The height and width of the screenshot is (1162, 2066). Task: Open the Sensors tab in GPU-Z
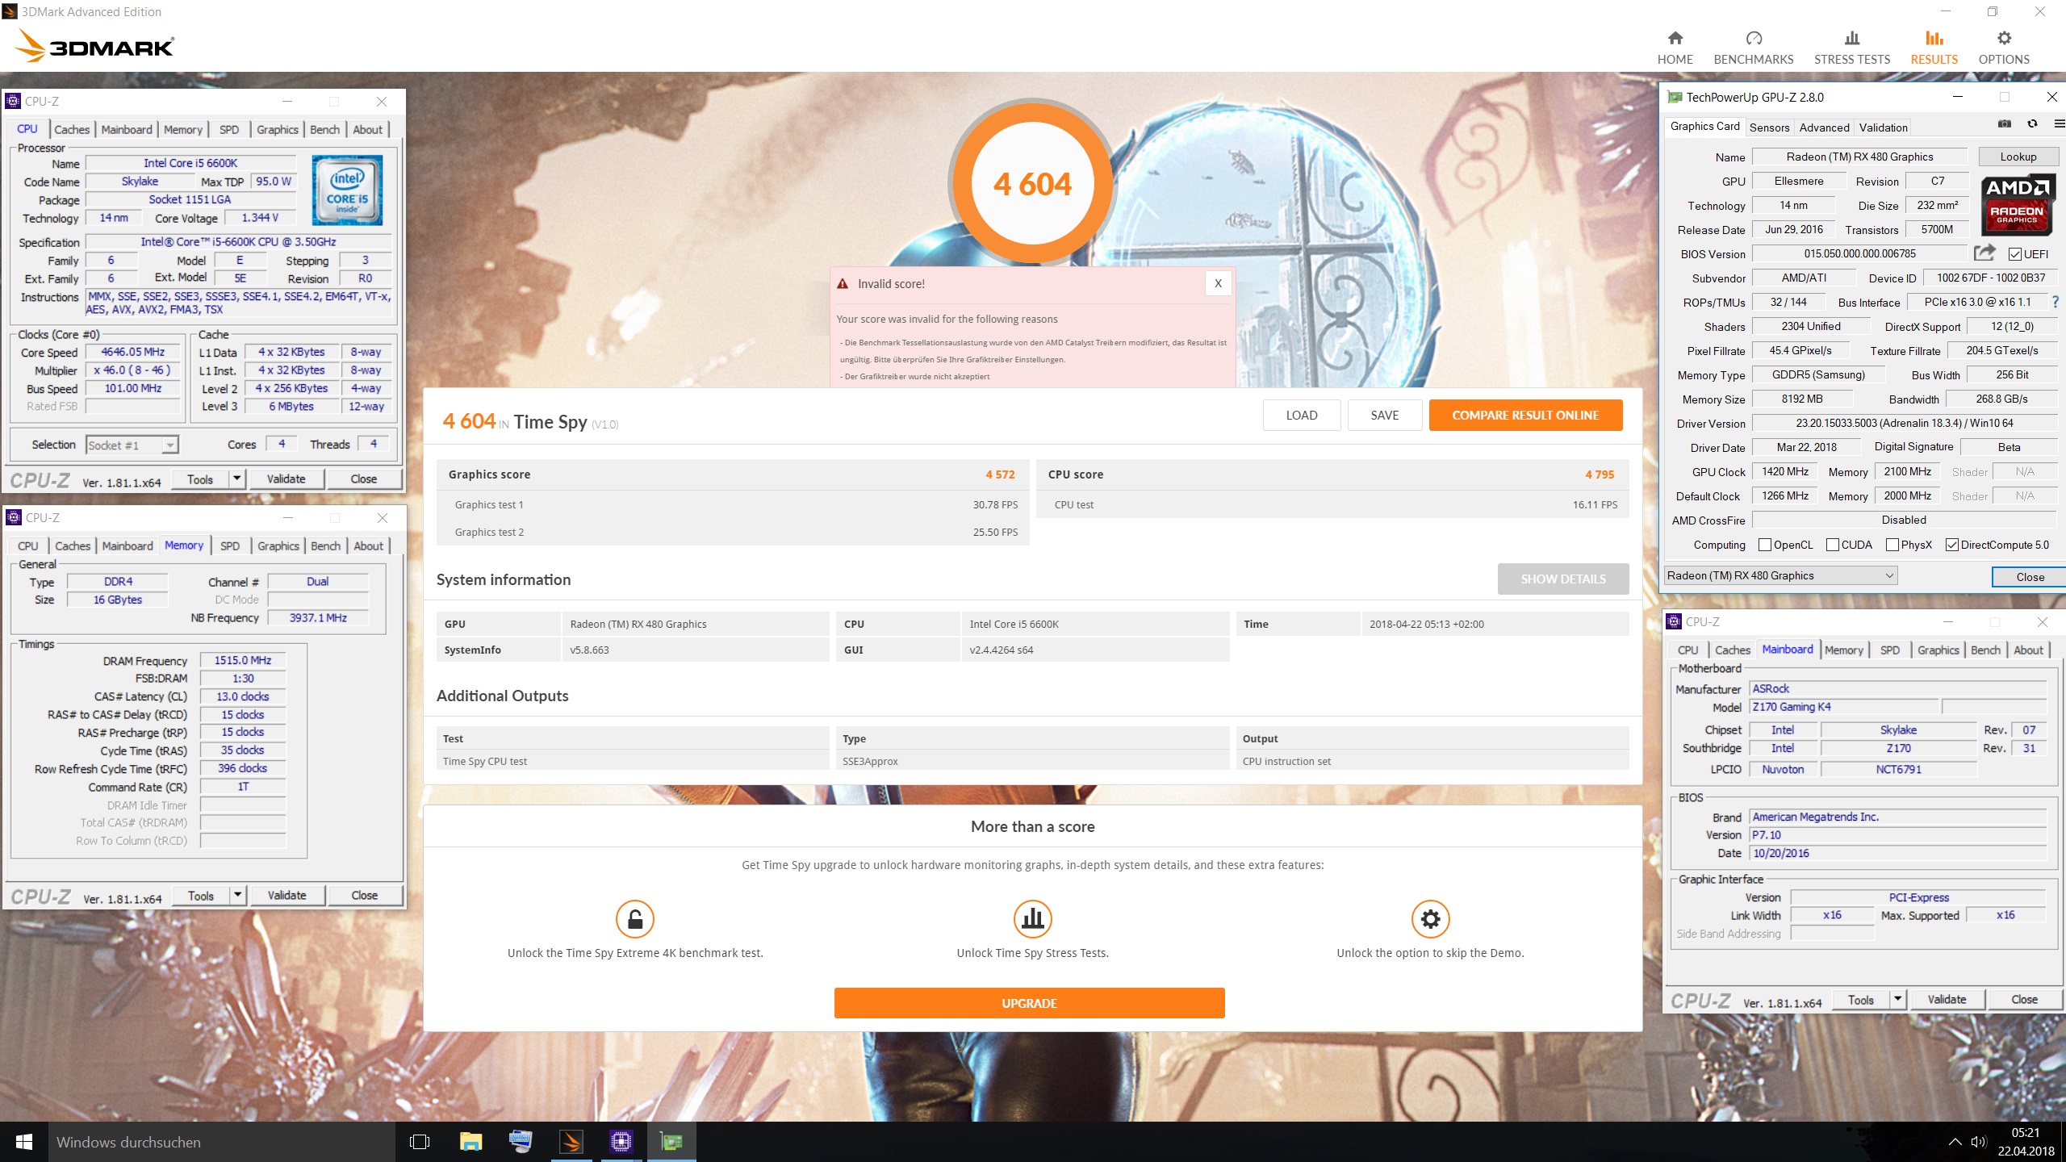coord(1769,127)
